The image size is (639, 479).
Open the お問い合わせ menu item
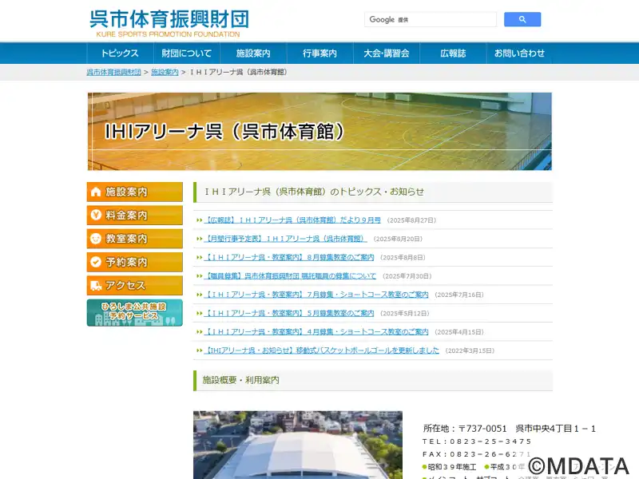519,53
